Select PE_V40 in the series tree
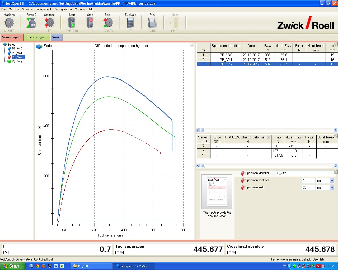 pyautogui.click(x=17, y=49)
